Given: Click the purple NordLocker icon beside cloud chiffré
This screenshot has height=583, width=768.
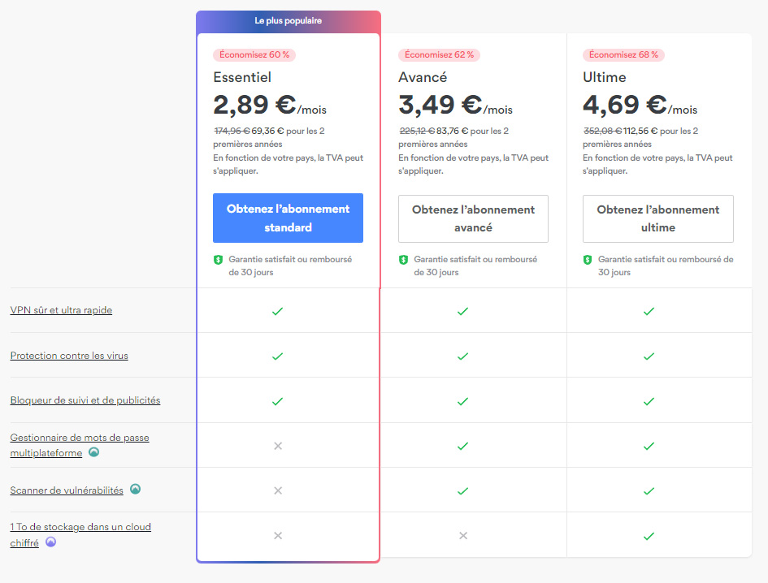Looking at the screenshot, I should click(x=51, y=542).
